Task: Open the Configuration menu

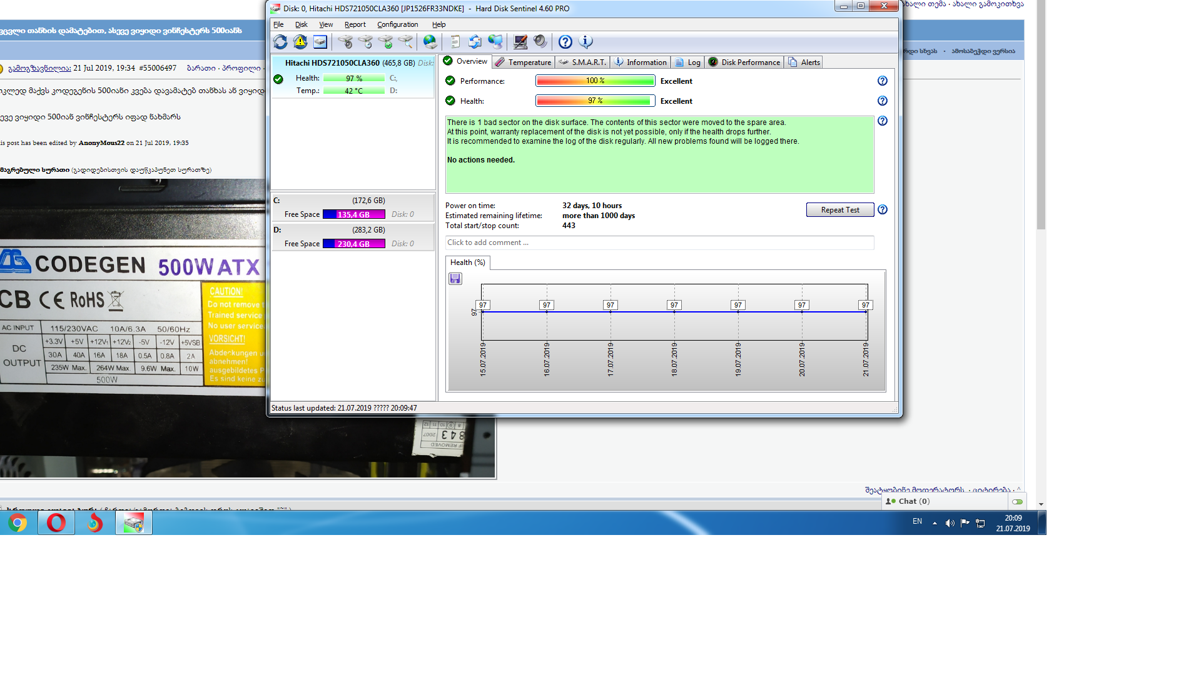Action: point(397,24)
